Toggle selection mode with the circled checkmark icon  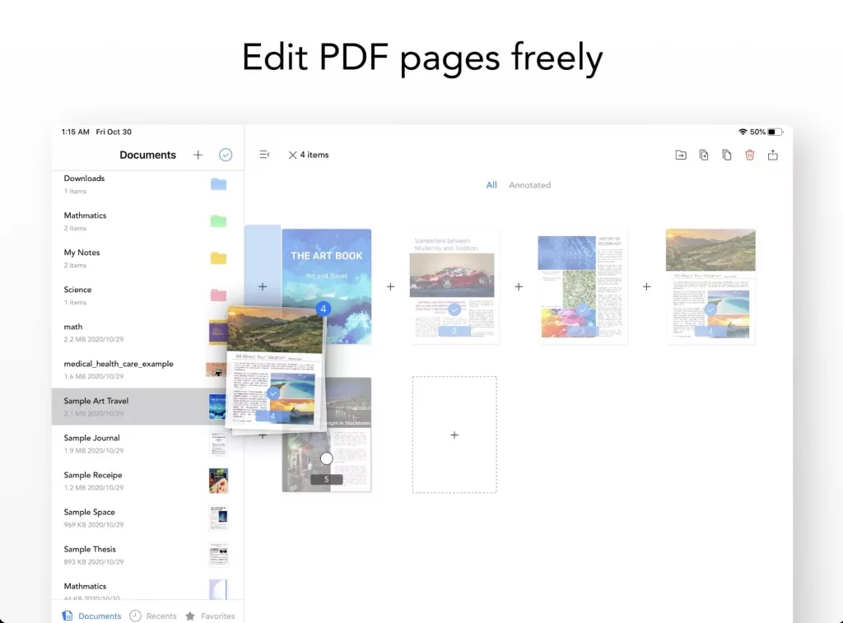[x=226, y=155]
